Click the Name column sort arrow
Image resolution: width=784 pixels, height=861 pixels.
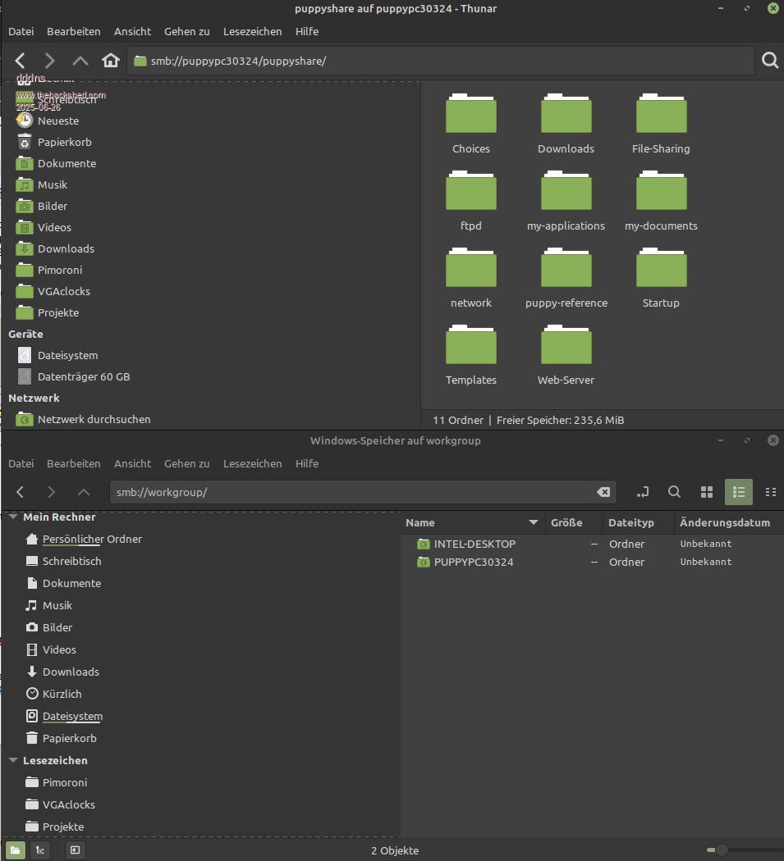[534, 522]
